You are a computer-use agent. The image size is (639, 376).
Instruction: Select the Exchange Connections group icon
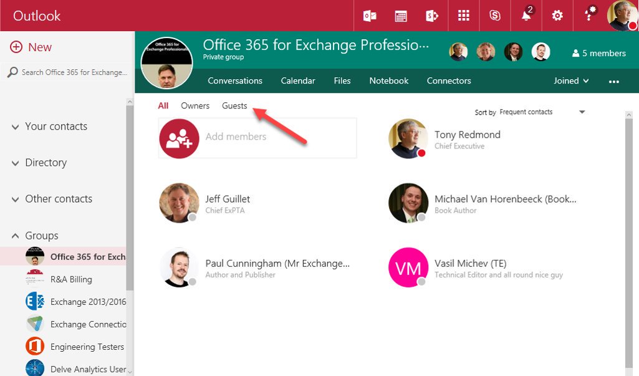click(35, 324)
